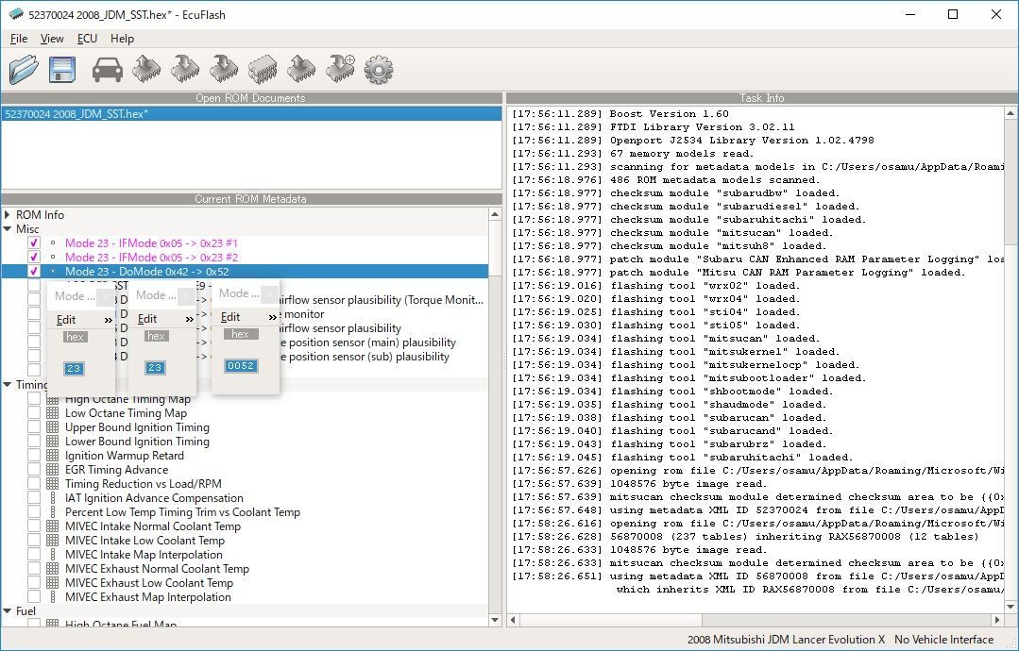Open the Help menu
This screenshot has height=651, width=1019.
coord(122,39)
